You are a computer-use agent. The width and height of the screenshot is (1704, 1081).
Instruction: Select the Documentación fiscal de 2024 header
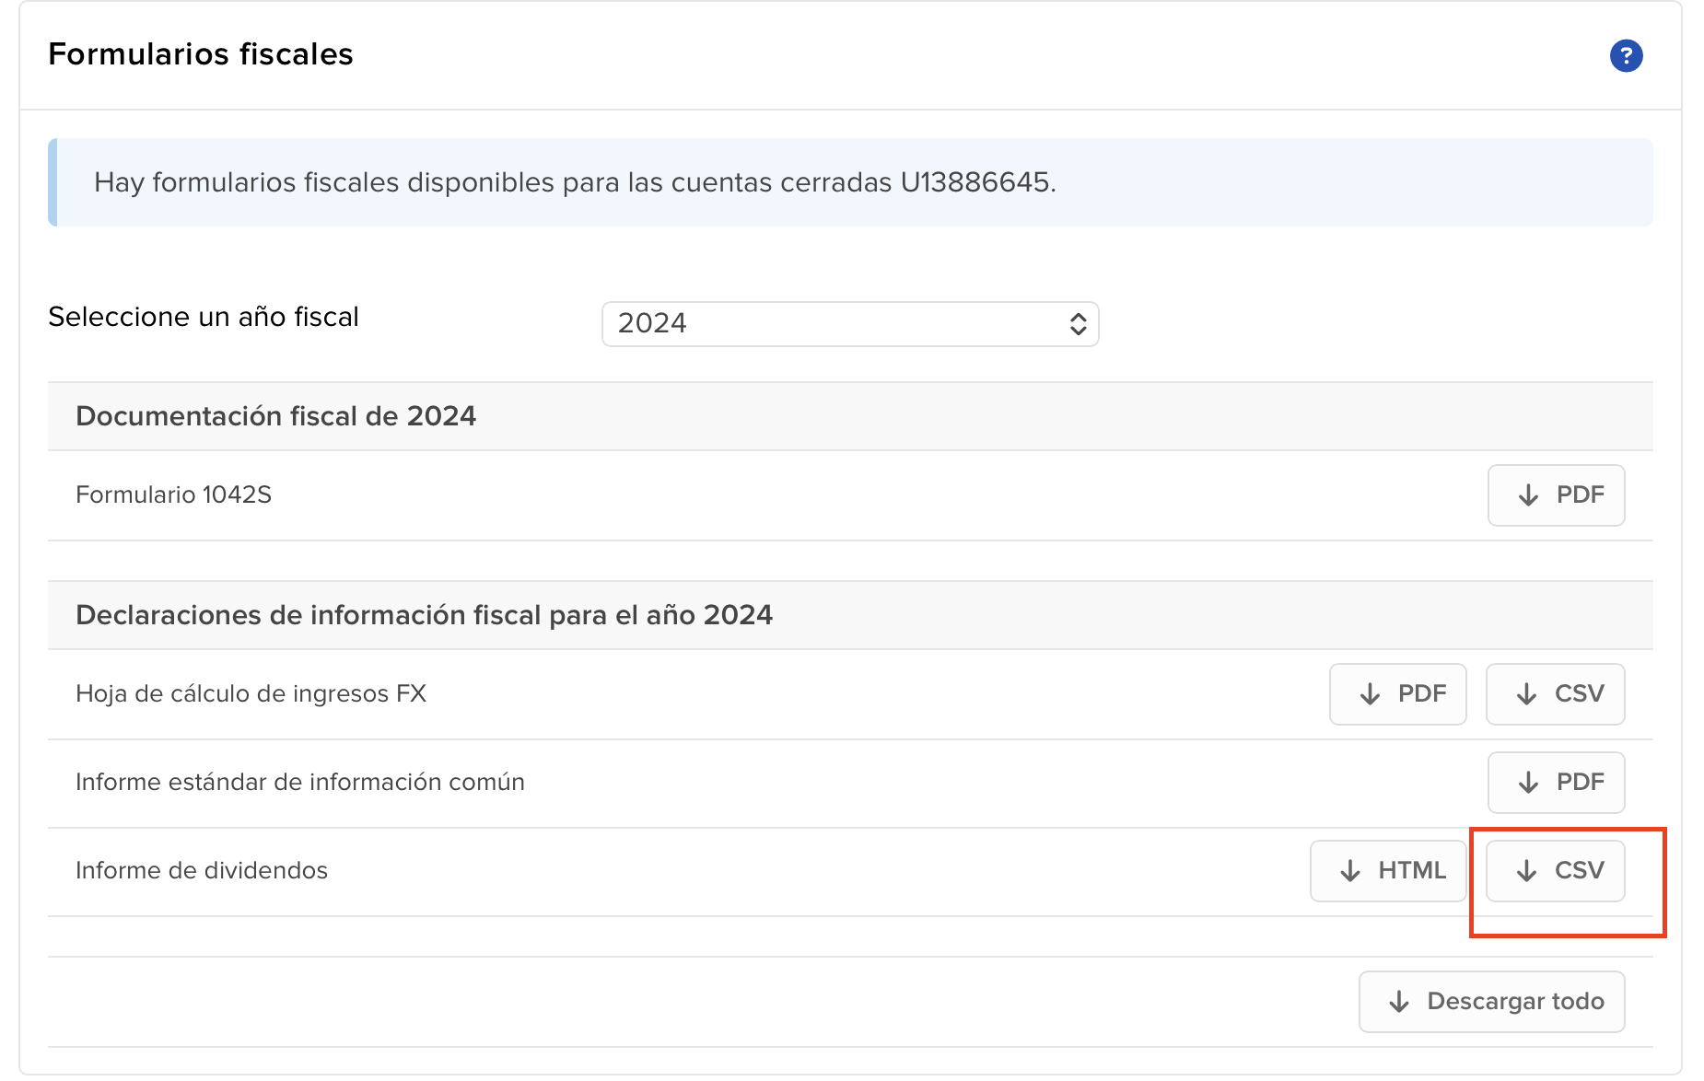[277, 416]
